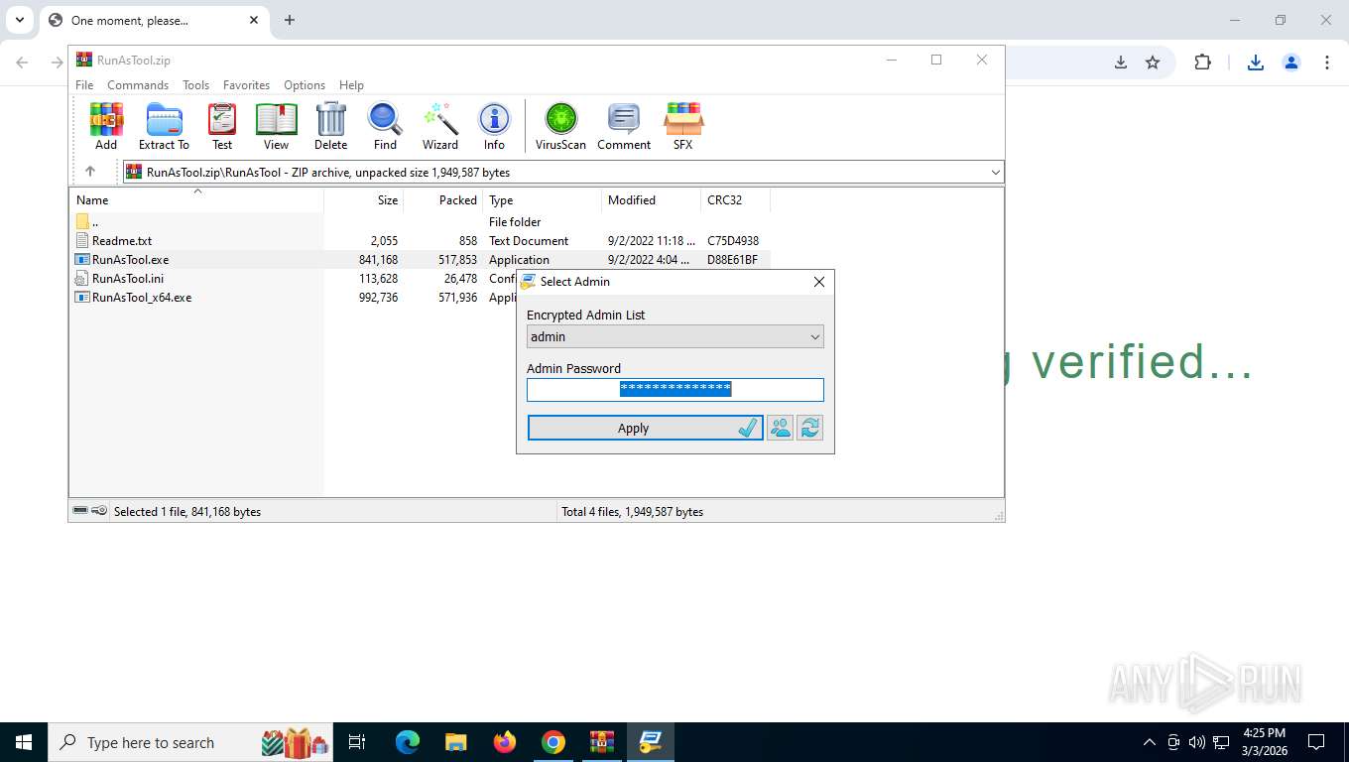Switch to Chrome in the taskbar
Screen dimensions: 1349x762
(x=553, y=742)
